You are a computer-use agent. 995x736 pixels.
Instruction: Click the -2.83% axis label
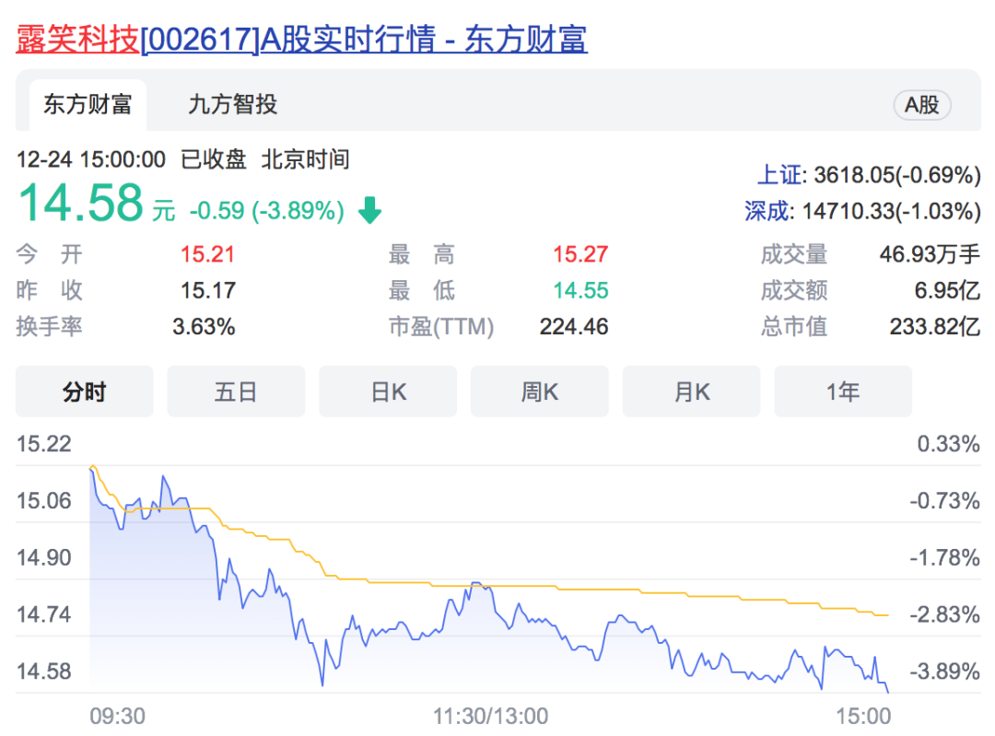[x=944, y=614]
